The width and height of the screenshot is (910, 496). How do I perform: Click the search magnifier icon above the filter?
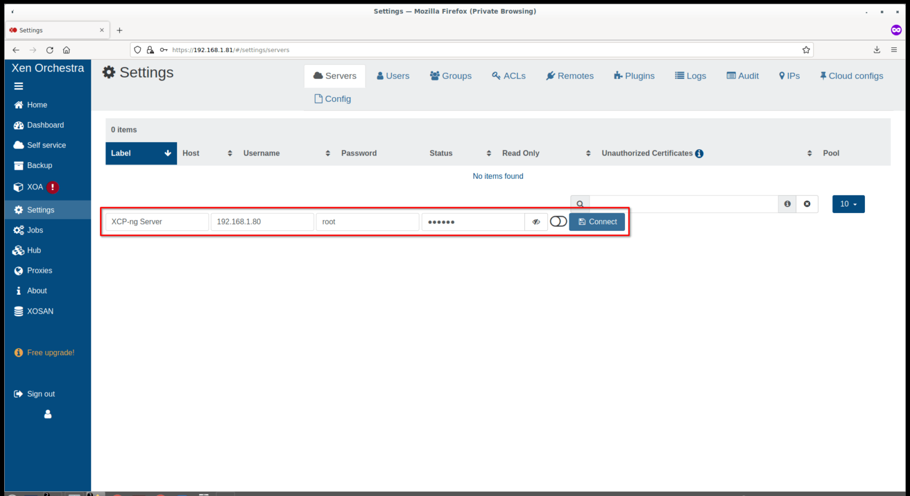tap(579, 204)
